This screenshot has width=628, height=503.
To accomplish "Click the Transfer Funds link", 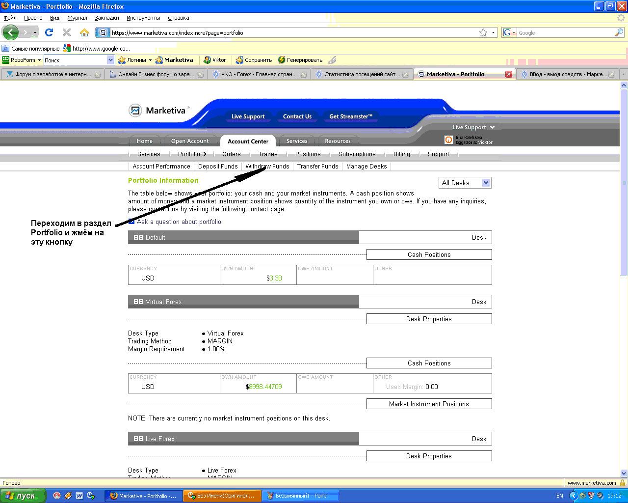I will coord(317,167).
